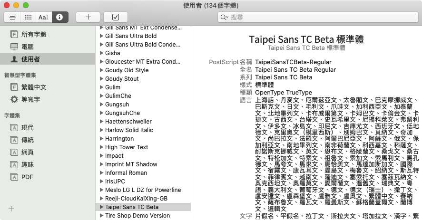Expand Gungsuh font family
Screen dimensions: 422x220
tap(101, 105)
